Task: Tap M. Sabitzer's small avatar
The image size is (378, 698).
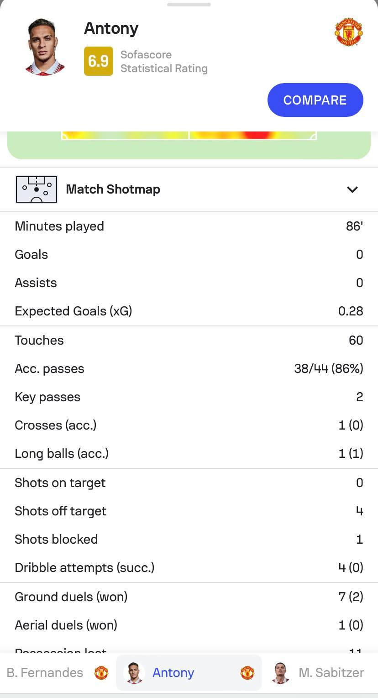Action: [x=280, y=672]
